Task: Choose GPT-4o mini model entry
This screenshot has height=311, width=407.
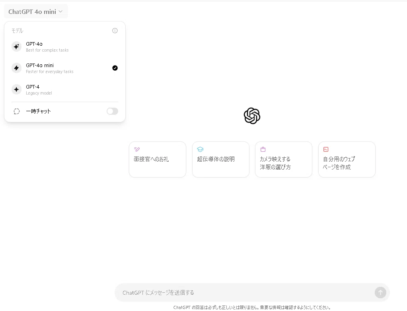Action: [65, 68]
